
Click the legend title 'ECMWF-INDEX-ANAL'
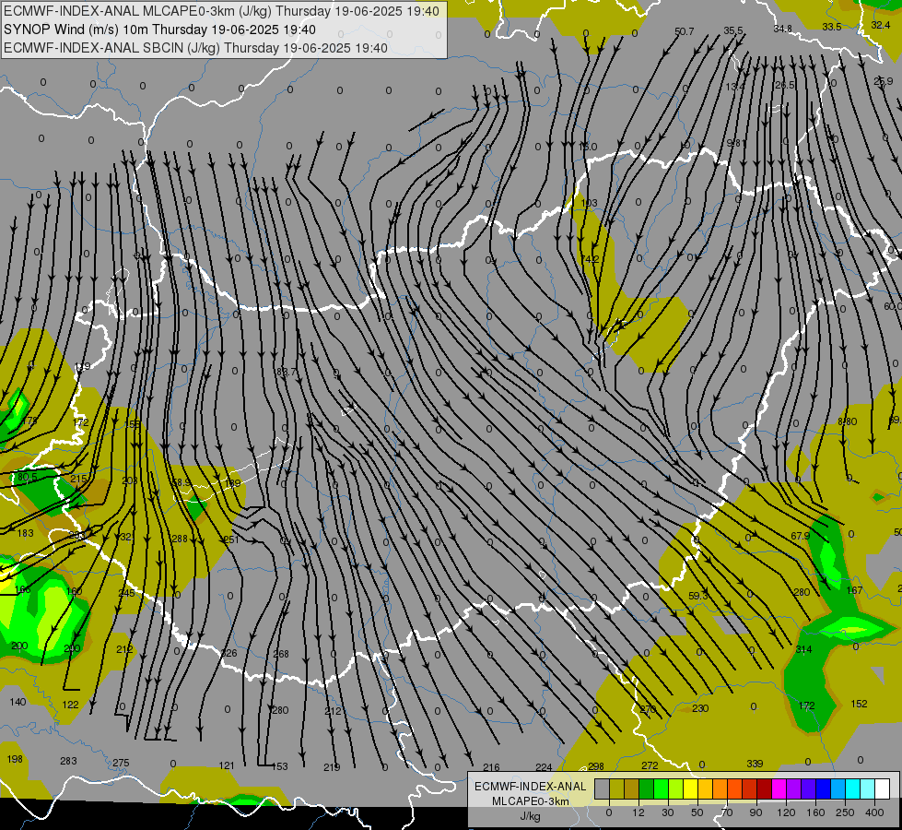pyautogui.click(x=531, y=787)
